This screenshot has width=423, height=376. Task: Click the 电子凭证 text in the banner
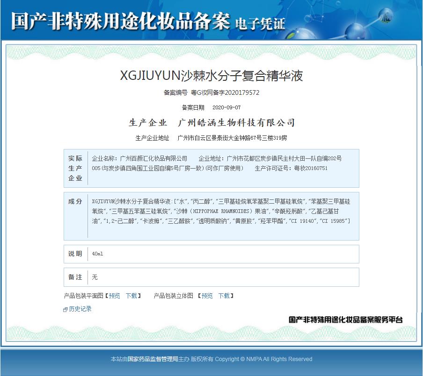260,23
